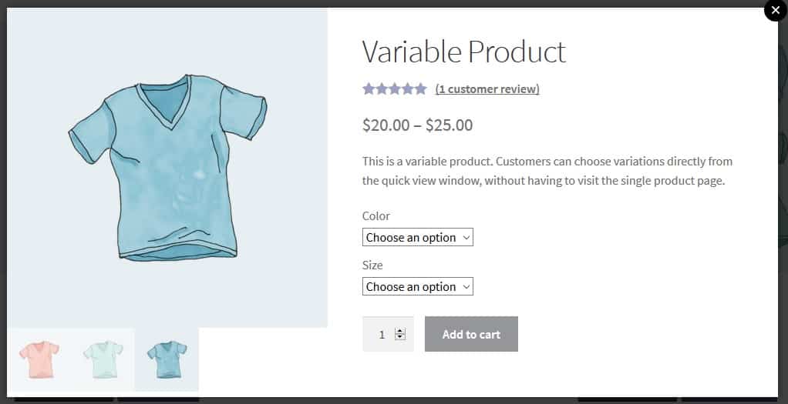This screenshot has width=788, height=404.
Task: Click the Size field label
Action: (372, 265)
